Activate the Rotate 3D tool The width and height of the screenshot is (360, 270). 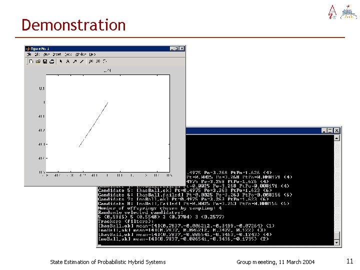pyautogui.click(x=104, y=61)
